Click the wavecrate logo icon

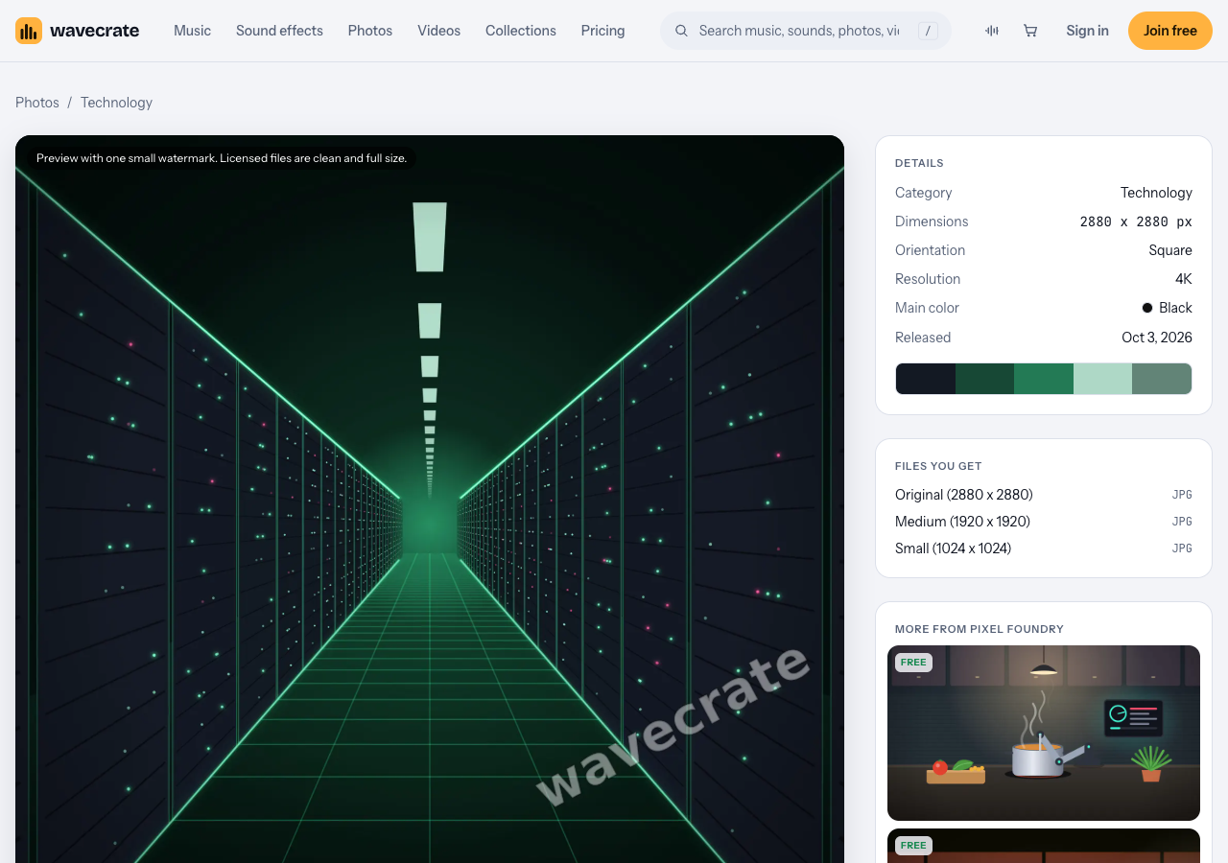(29, 31)
